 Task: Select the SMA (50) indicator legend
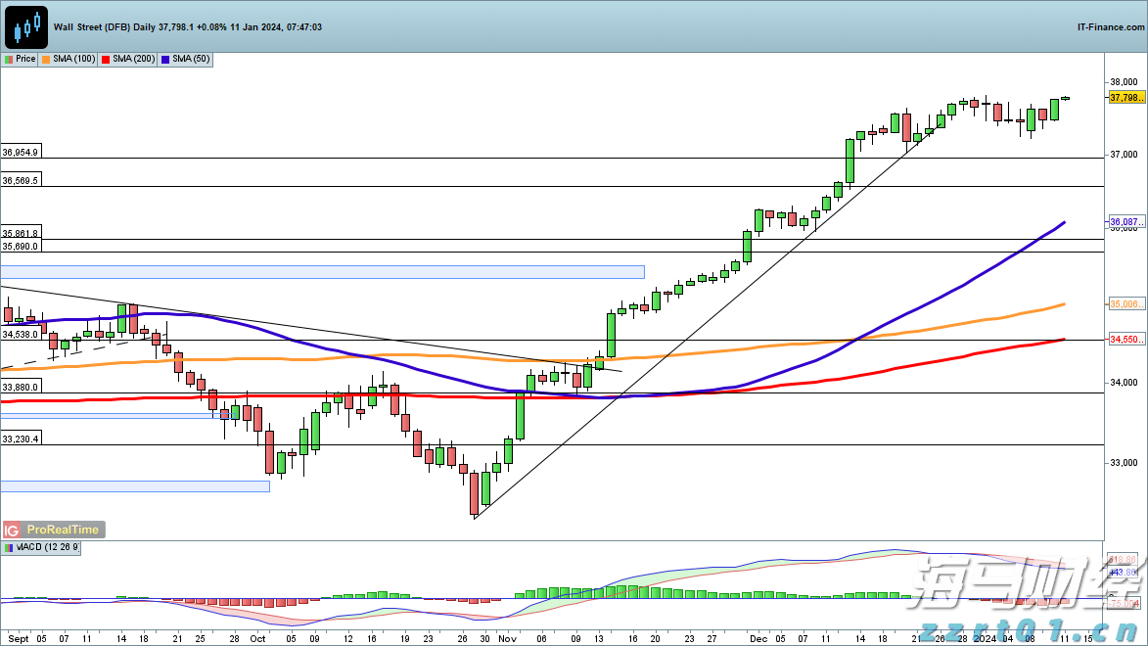click(x=186, y=60)
